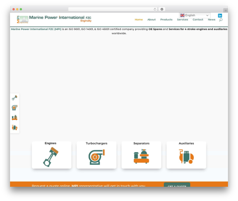
Task: Click the macOS window zoom button
Action: pos(21,10)
